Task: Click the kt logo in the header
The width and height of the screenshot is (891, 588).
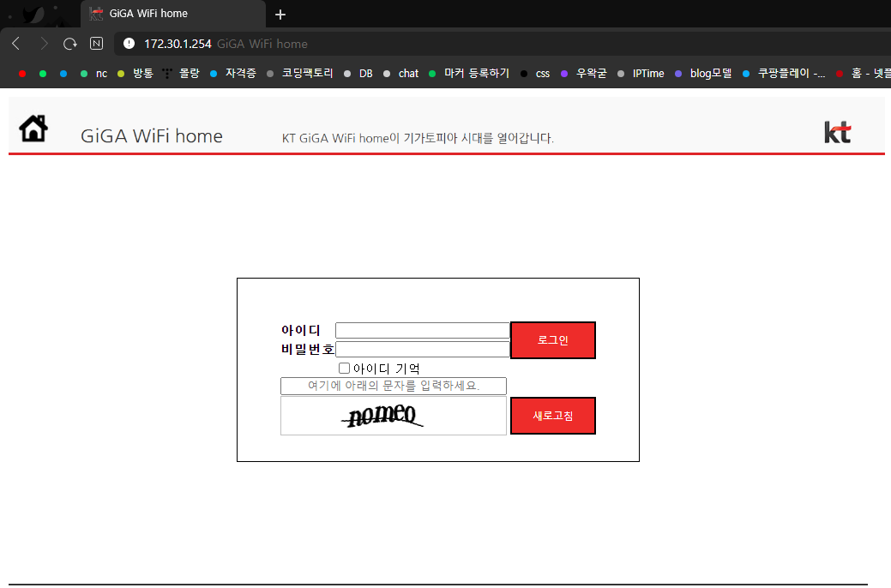Action: pyautogui.click(x=838, y=132)
